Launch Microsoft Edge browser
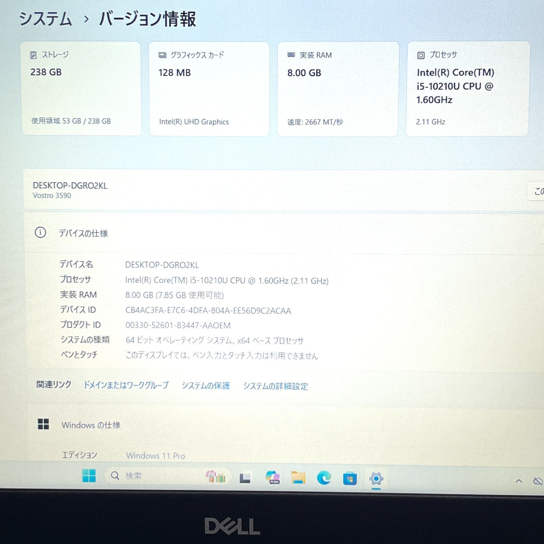Viewport: 544px width, 544px height. pyautogui.click(x=324, y=478)
